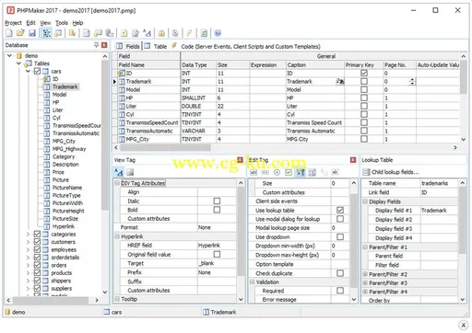472x333 pixels.
Task: Open the Tools menu
Action: (62, 23)
